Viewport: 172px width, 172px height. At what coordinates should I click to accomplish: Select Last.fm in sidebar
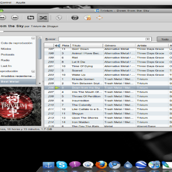click(6, 66)
